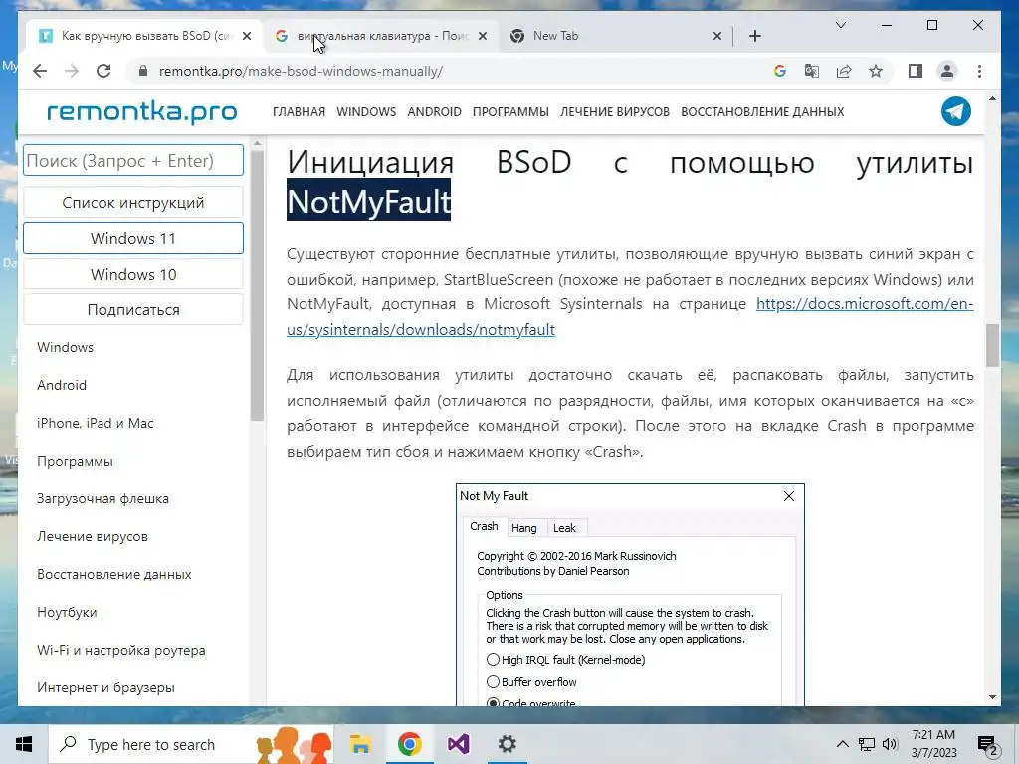
Task: Open network status tray icon
Action: pos(867,744)
